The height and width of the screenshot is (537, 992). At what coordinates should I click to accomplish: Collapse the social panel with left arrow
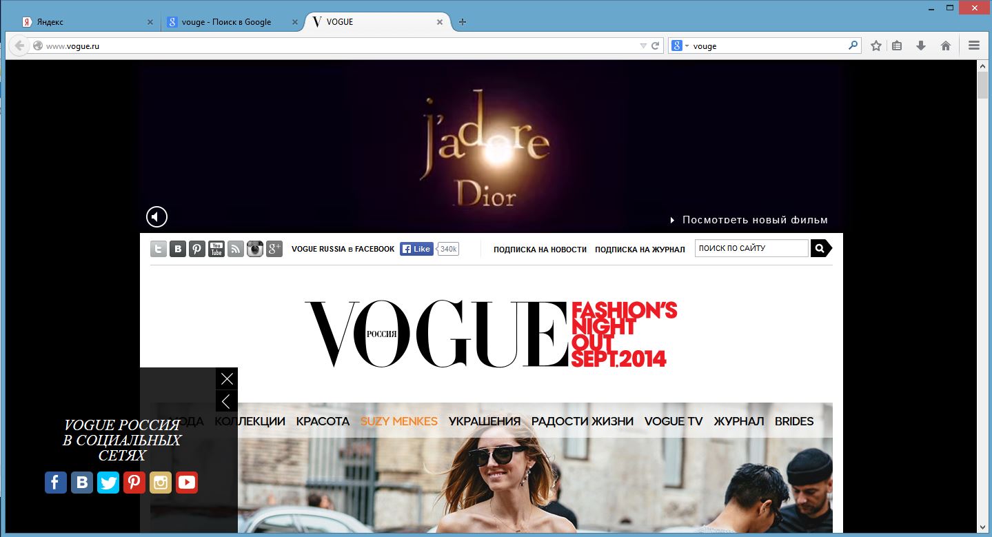click(x=227, y=401)
